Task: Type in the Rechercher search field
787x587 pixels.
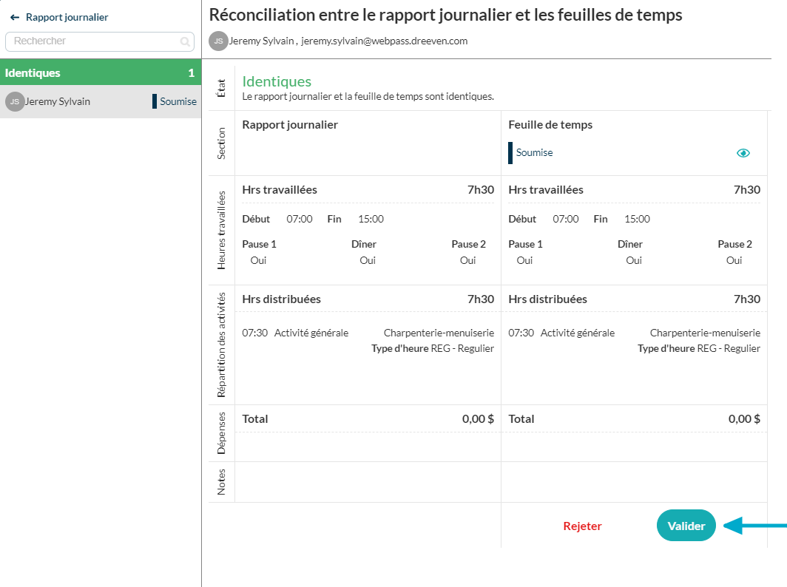Action: click(92, 41)
